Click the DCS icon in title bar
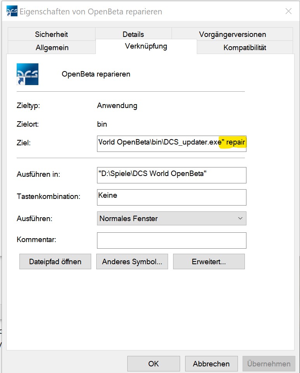The image size is (300, 373). (12, 11)
